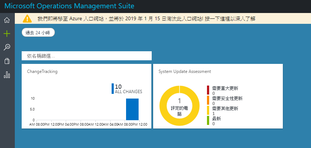Click the 10 all changes count
Screen dimensions: 311x148
[x=118, y=87]
